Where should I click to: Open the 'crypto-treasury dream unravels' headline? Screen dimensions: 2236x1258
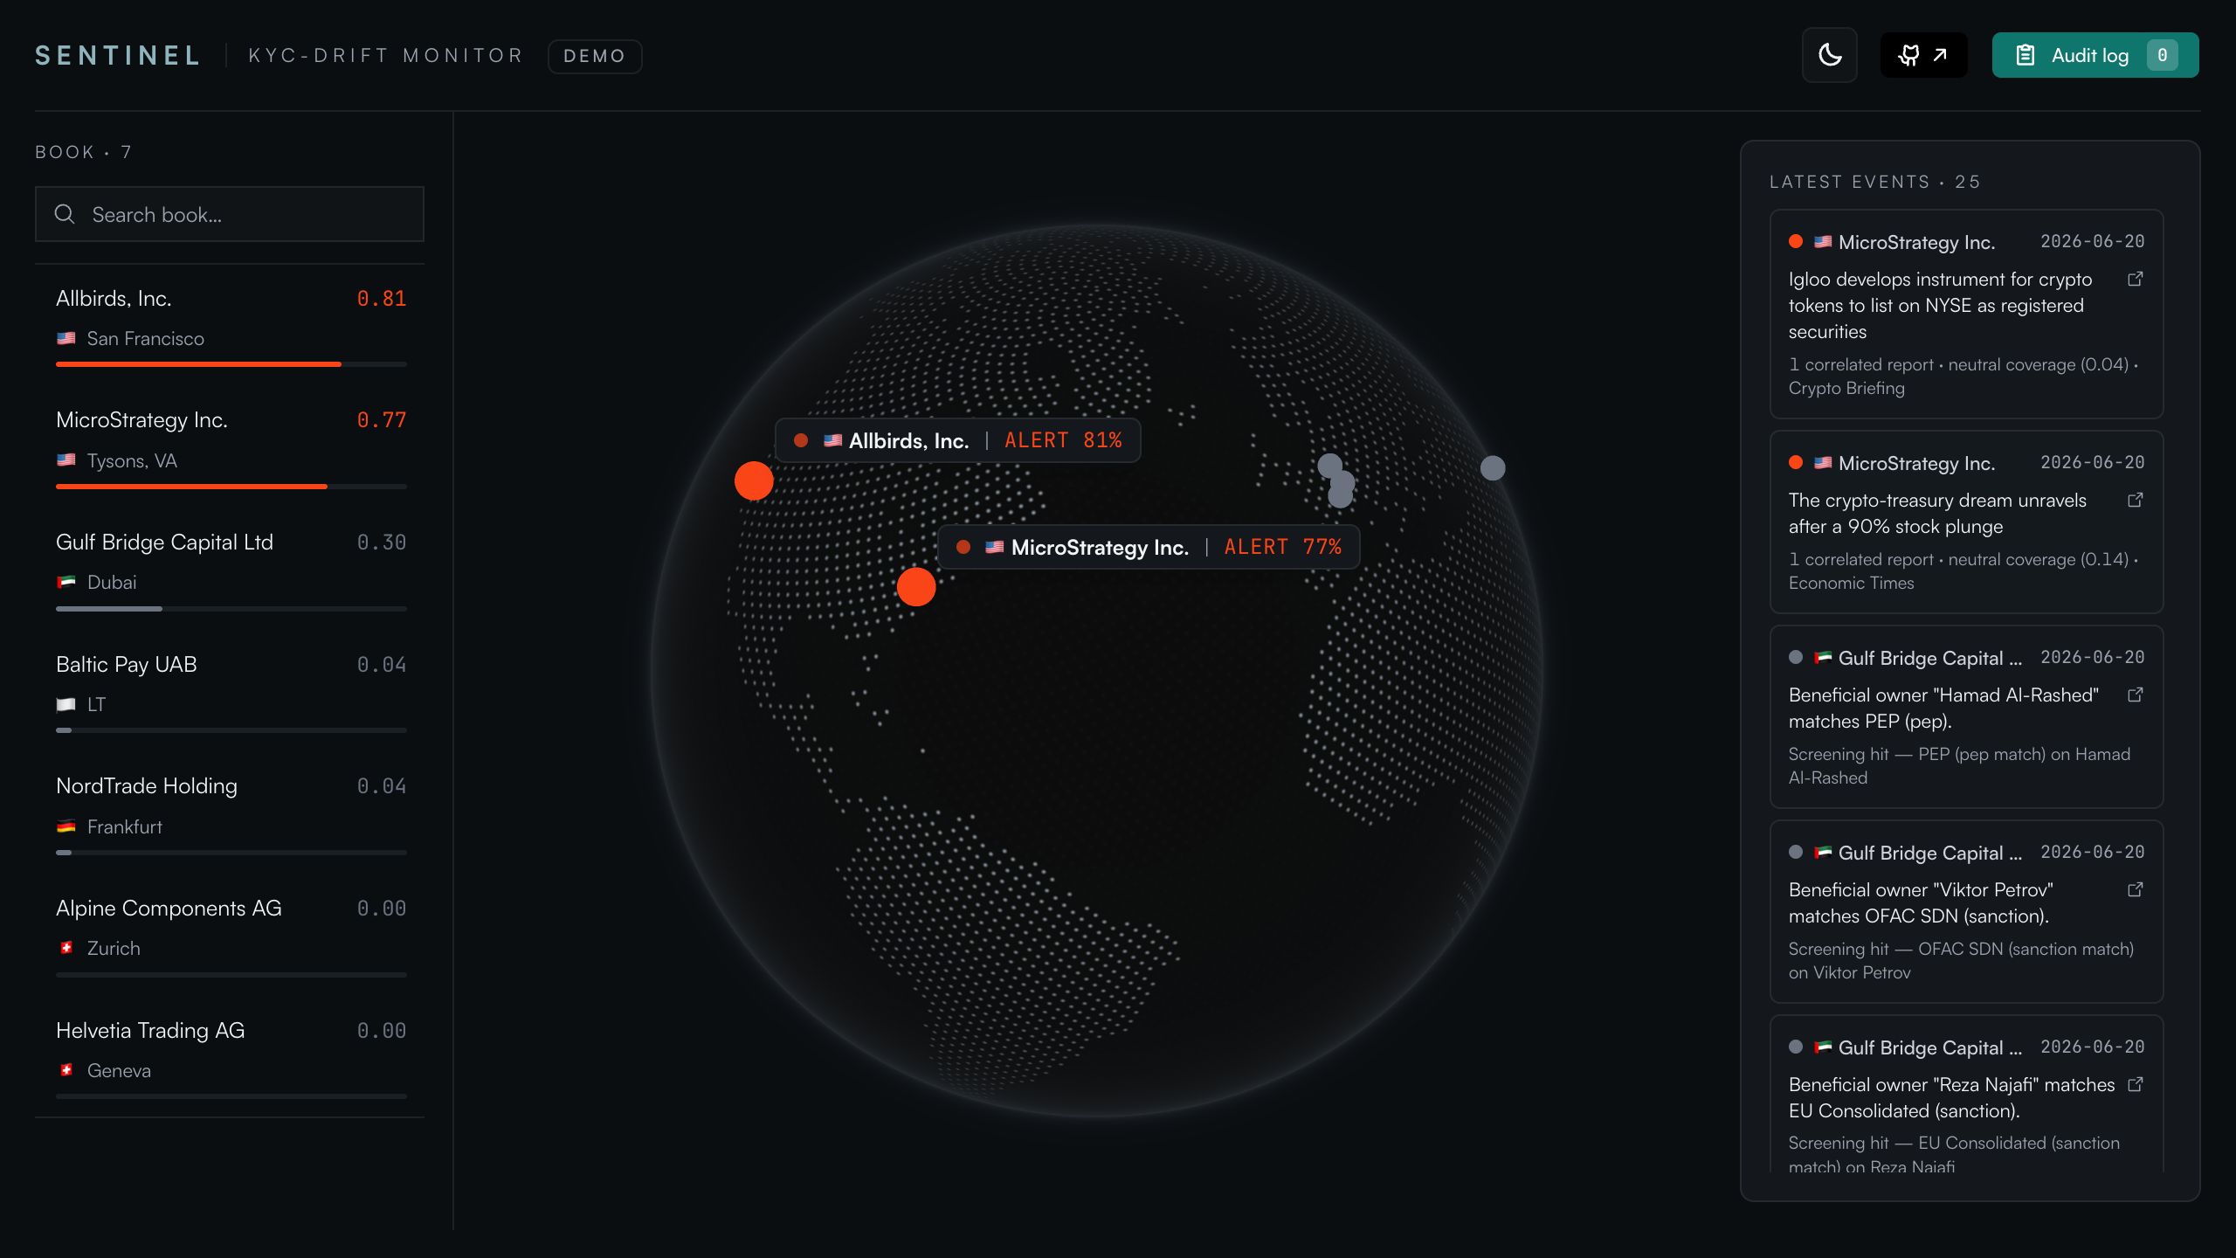coord(1937,514)
